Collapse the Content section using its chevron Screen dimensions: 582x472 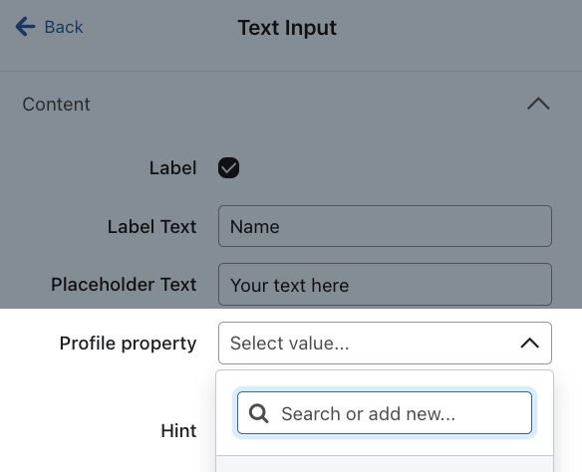click(538, 104)
